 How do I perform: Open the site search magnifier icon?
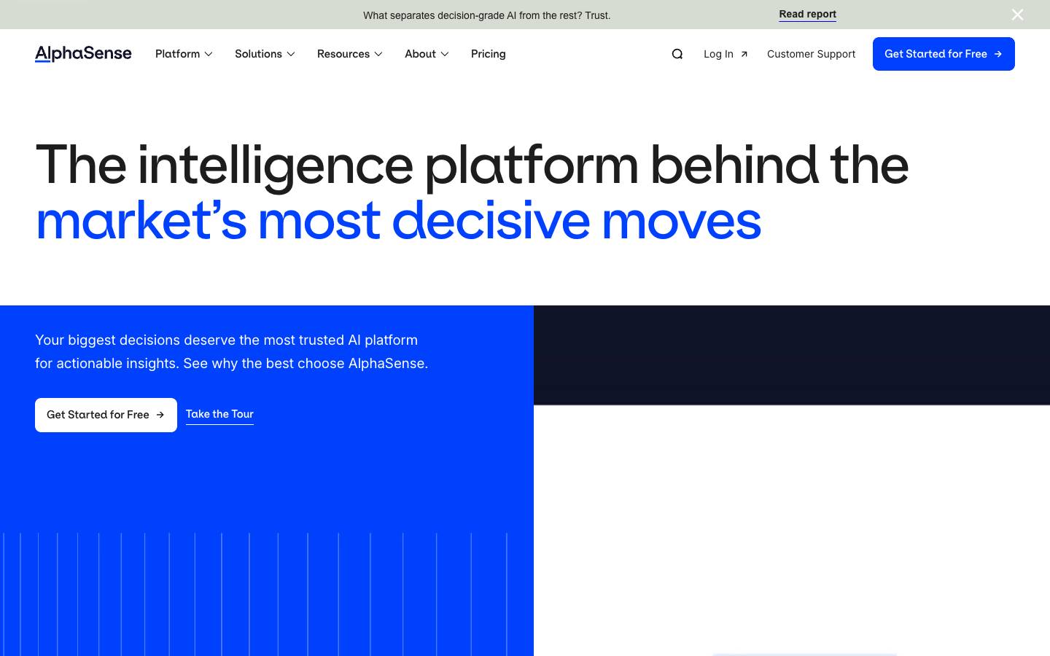pos(677,54)
